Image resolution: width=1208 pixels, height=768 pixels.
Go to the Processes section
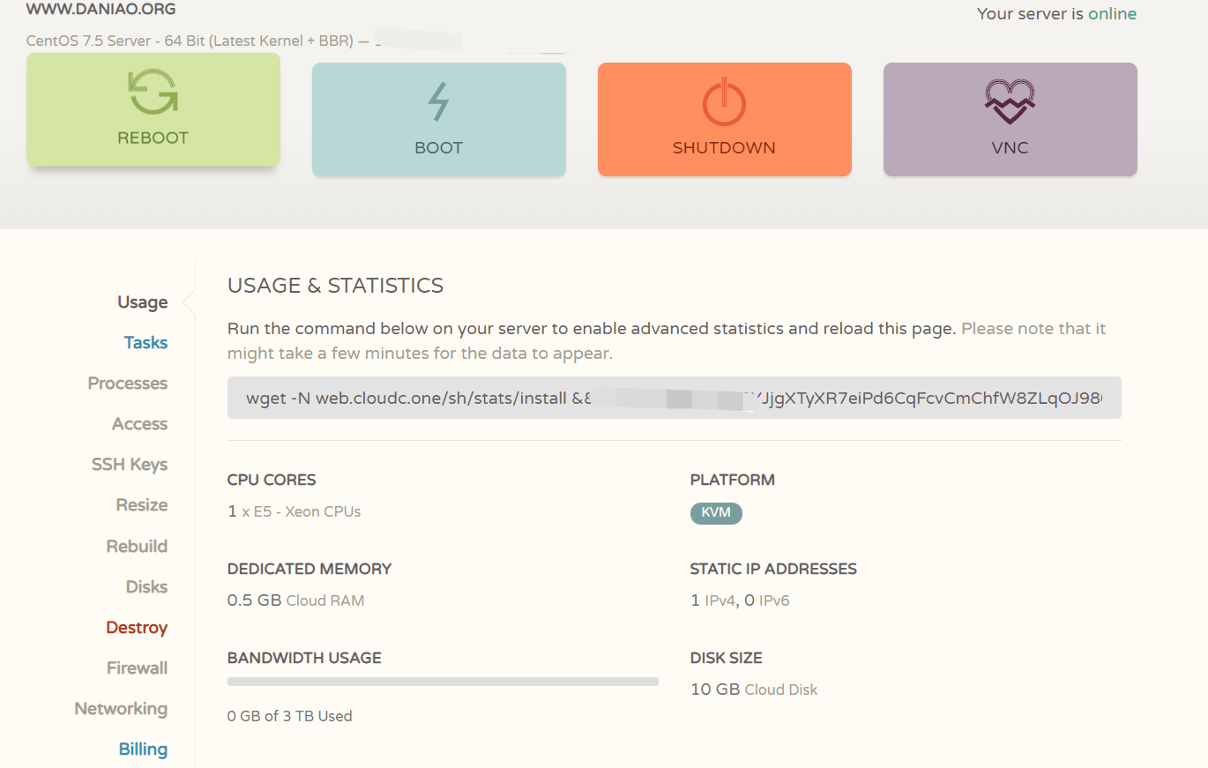(128, 384)
